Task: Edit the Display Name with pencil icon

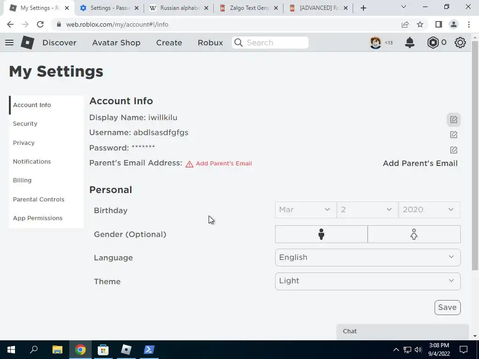Action: [454, 120]
